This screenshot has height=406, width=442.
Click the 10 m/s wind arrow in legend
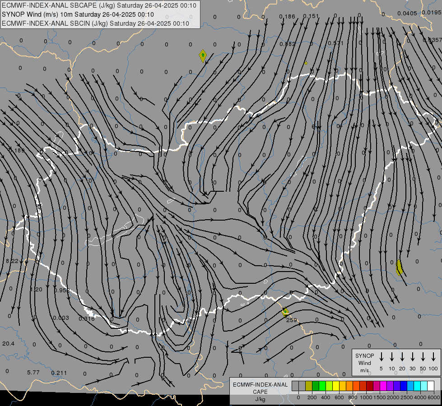tap(391, 357)
